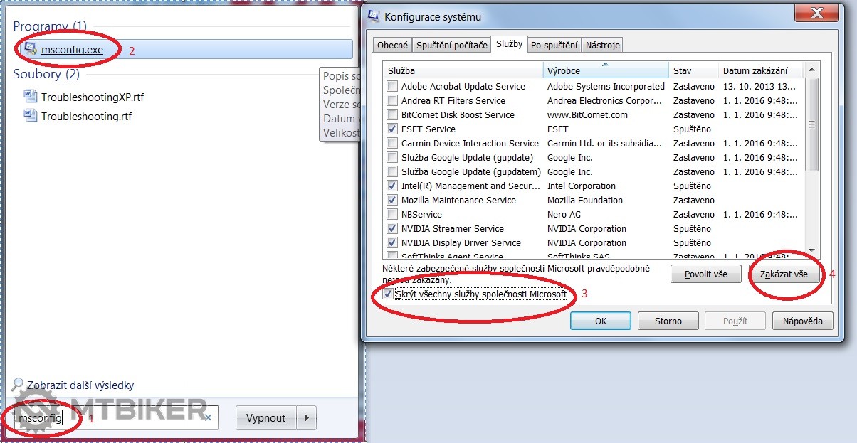857x443 pixels.
Task: Toggle Skrýt všechny služby společnosti Microsoft
Action: [388, 294]
